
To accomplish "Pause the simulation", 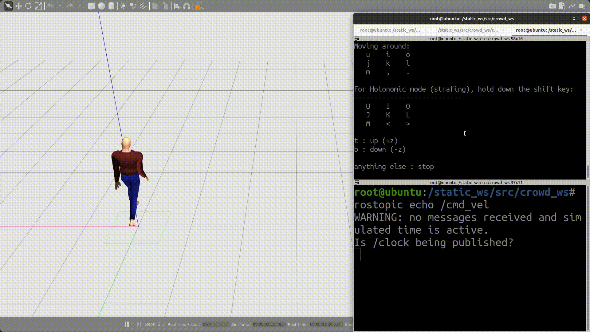I will (127, 324).
